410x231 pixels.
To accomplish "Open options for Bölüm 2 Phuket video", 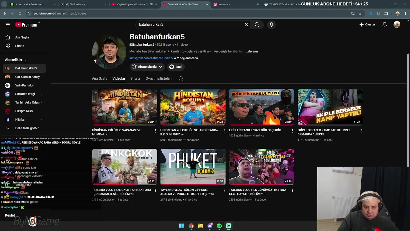I will (x=224, y=190).
